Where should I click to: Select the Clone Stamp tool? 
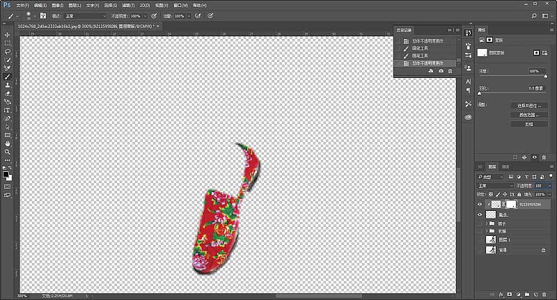pyautogui.click(x=8, y=85)
